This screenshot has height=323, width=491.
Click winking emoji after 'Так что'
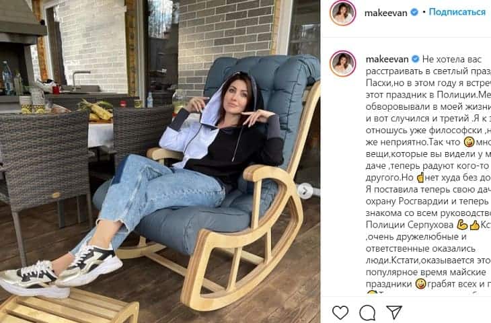pos(469,142)
